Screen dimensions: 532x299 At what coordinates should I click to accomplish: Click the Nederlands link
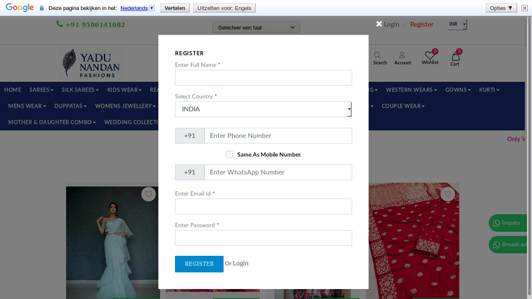(x=134, y=8)
